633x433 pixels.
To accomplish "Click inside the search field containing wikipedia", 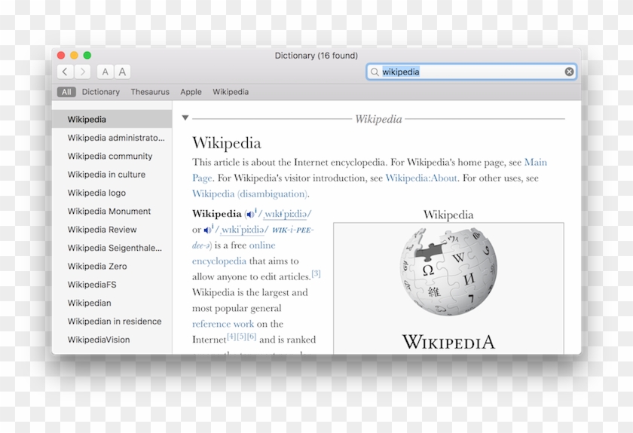I will click(471, 72).
